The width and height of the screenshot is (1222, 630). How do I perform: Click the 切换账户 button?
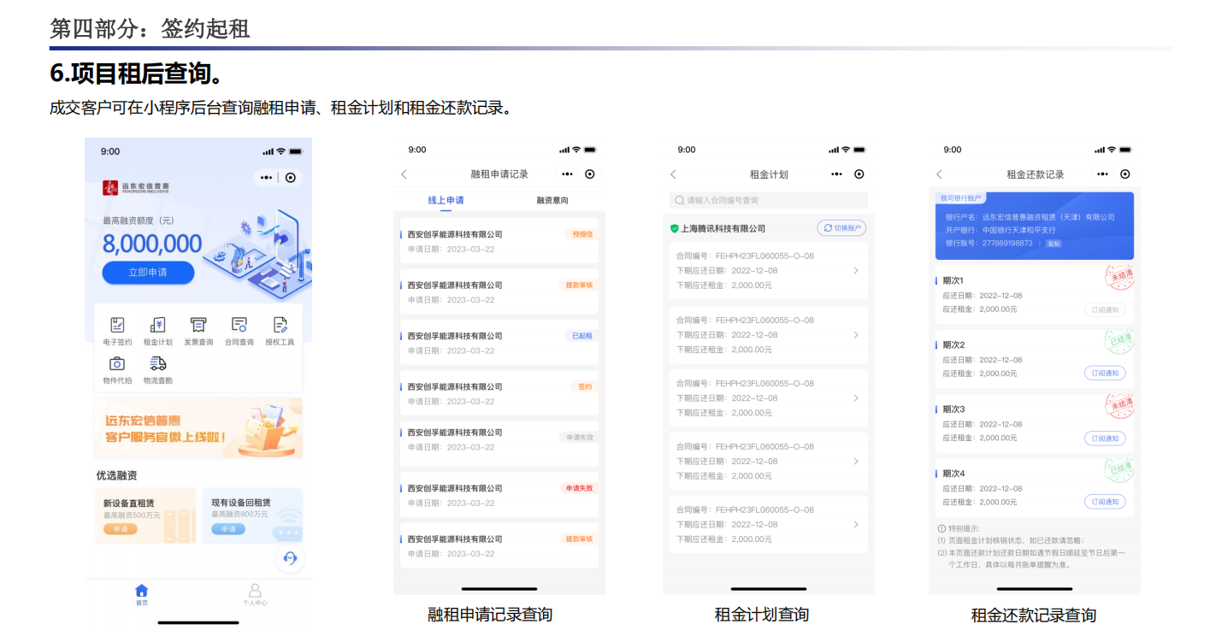coord(841,228)
